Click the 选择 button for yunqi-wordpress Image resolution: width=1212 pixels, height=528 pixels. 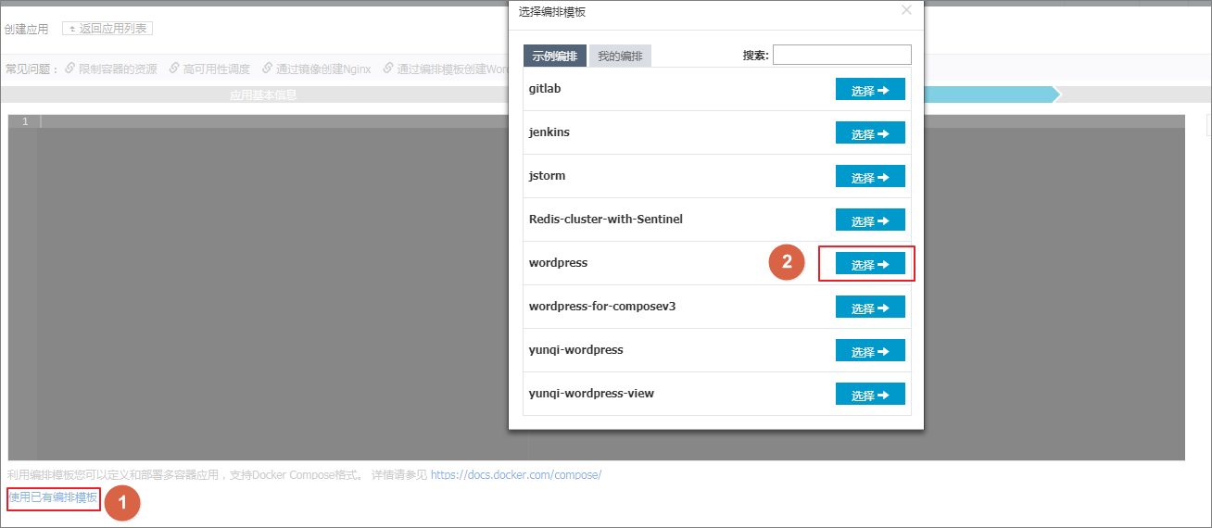point(870,351)
